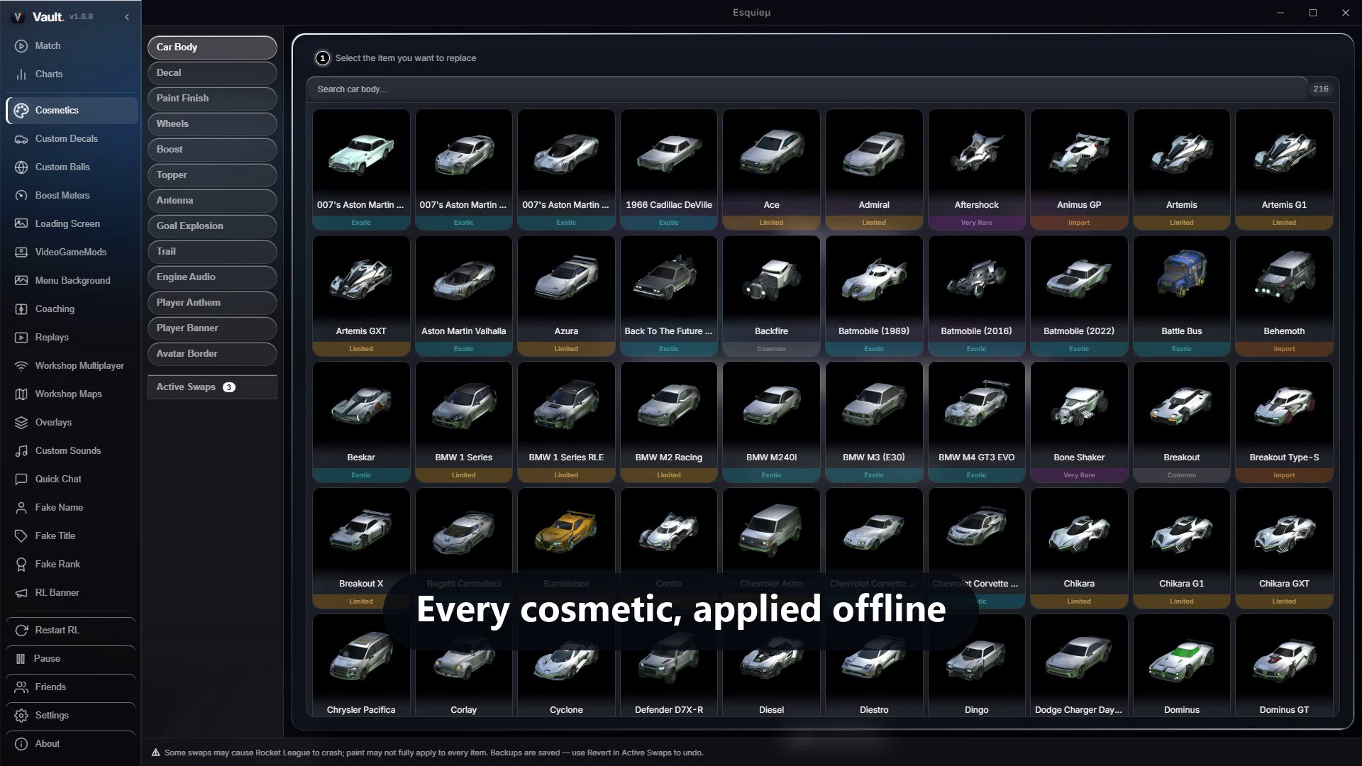Open Fake Name person icon

(x=21, y=507)
